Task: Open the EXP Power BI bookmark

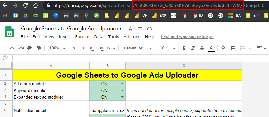Action: pos(159,16)
